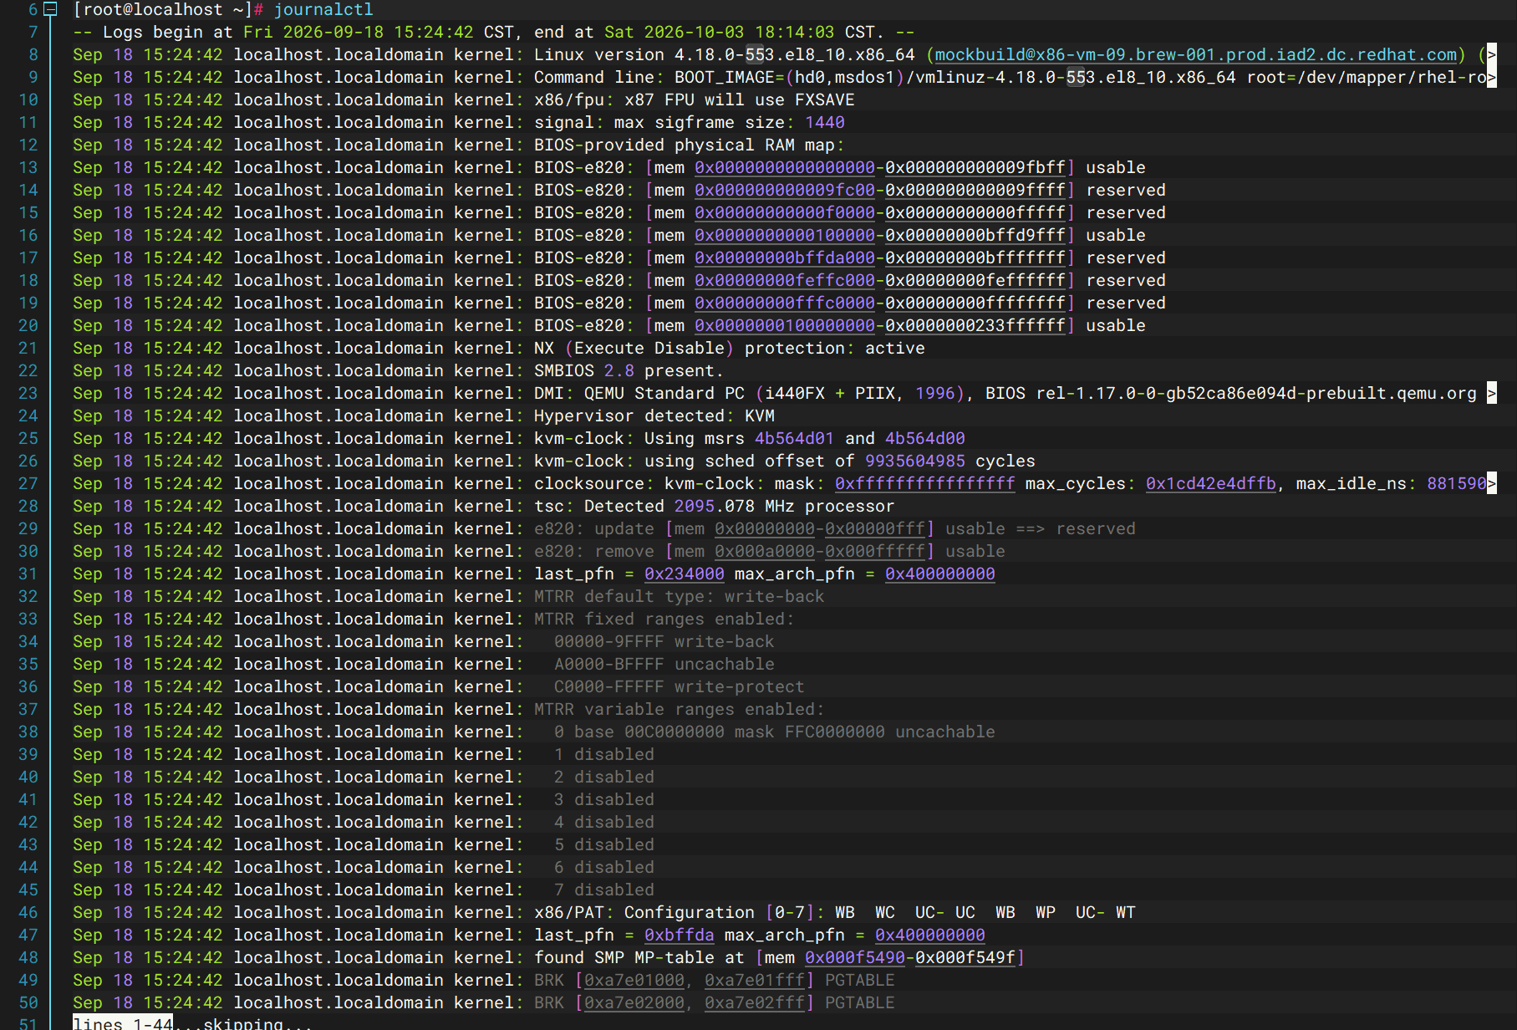The height and width of the screenshot is (1030, 1517).
Task: Click the journalctl command text
Action: pos(323,9)
